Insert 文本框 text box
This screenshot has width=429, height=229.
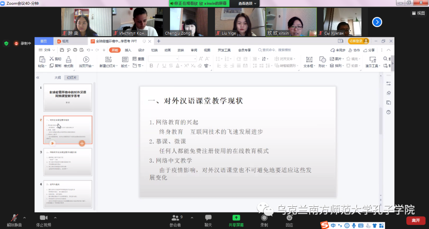pyautogui.click(x=309, y=62)
